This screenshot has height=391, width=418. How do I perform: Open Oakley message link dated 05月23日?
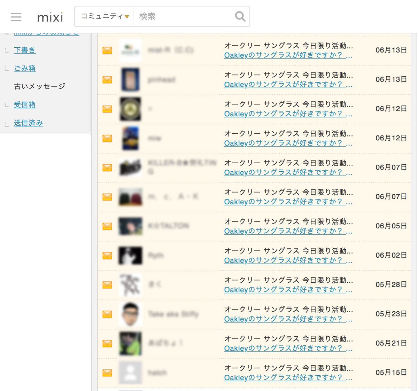tap(288, 319)
